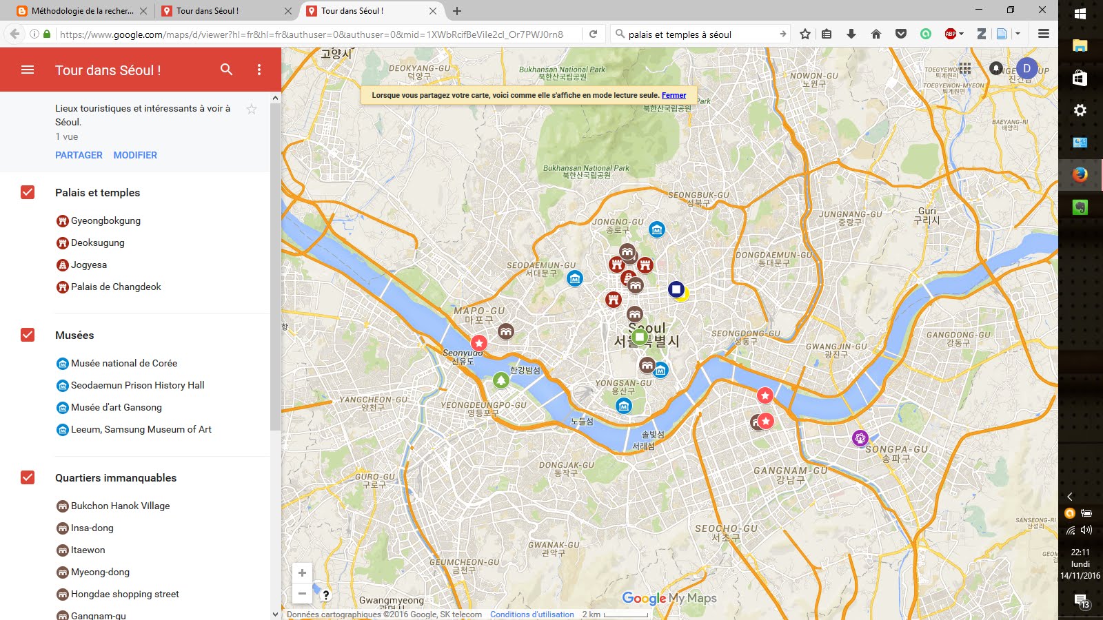
Task: Click the green tree marker near Yeongdeungpo
Action: pyautogui.click(x=501, y=380)
